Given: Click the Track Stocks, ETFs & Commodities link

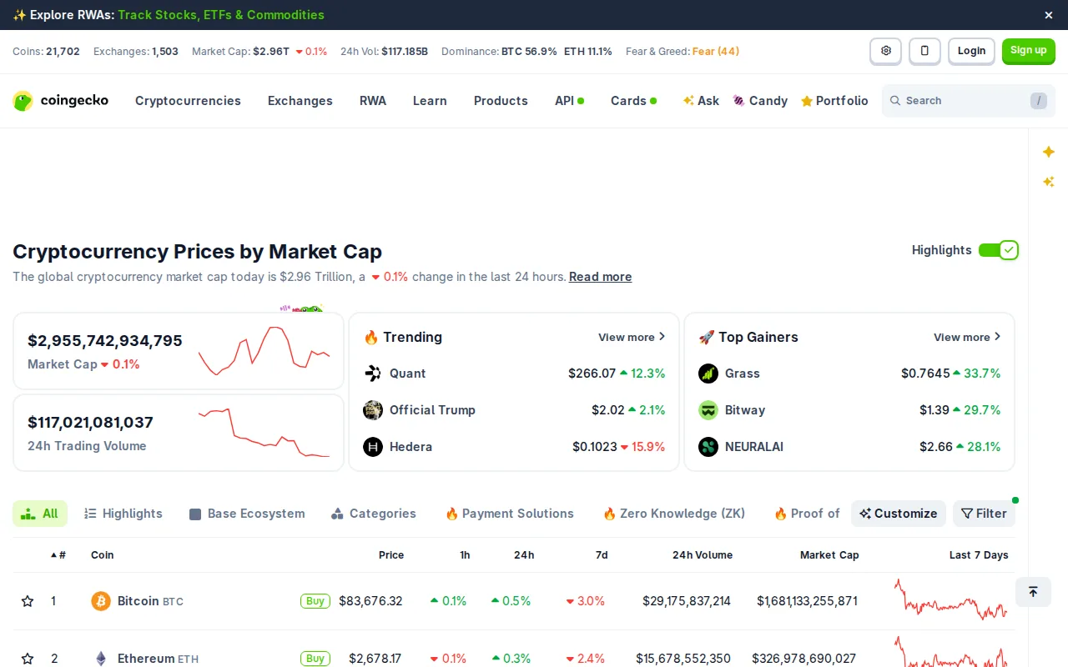Looking at the screenshot, I should tap(221, 15).
